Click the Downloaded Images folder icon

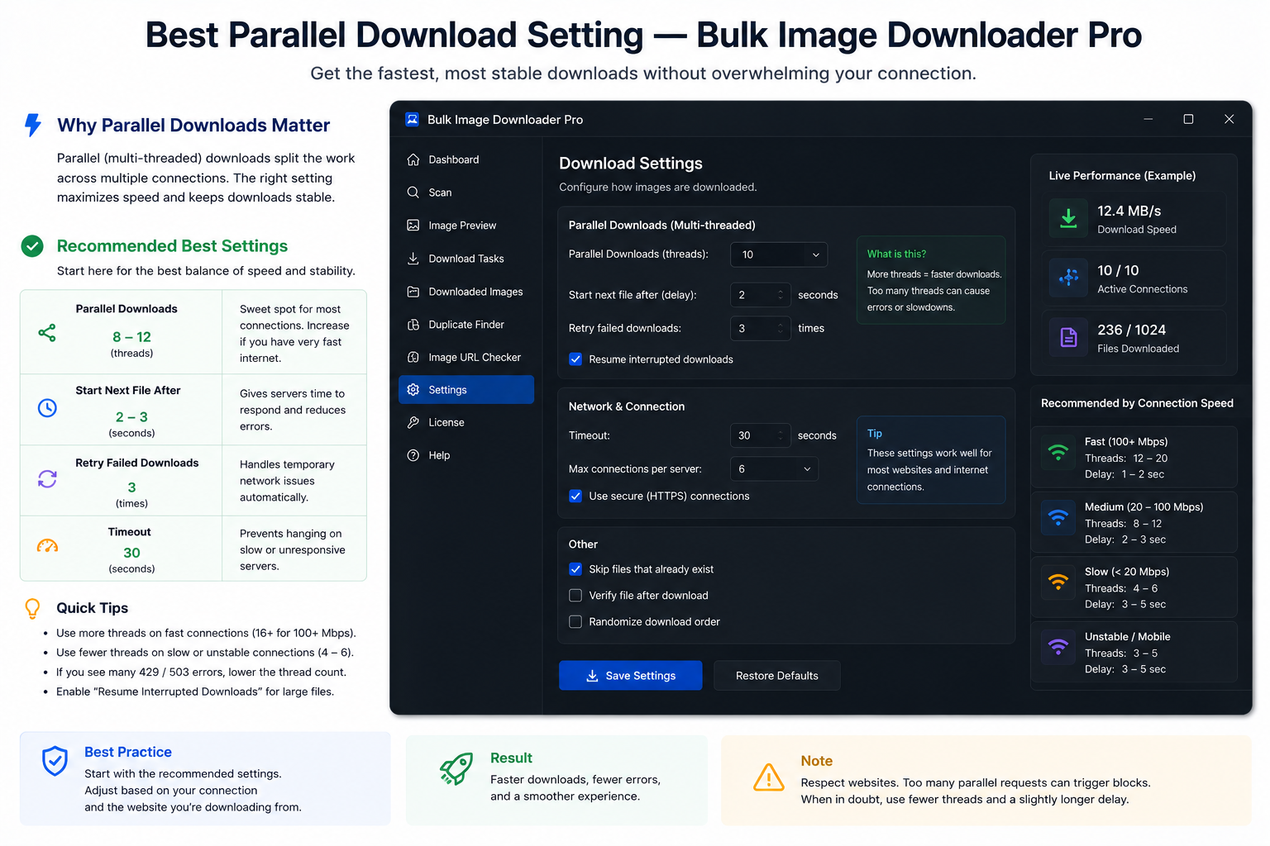(413, 291)
